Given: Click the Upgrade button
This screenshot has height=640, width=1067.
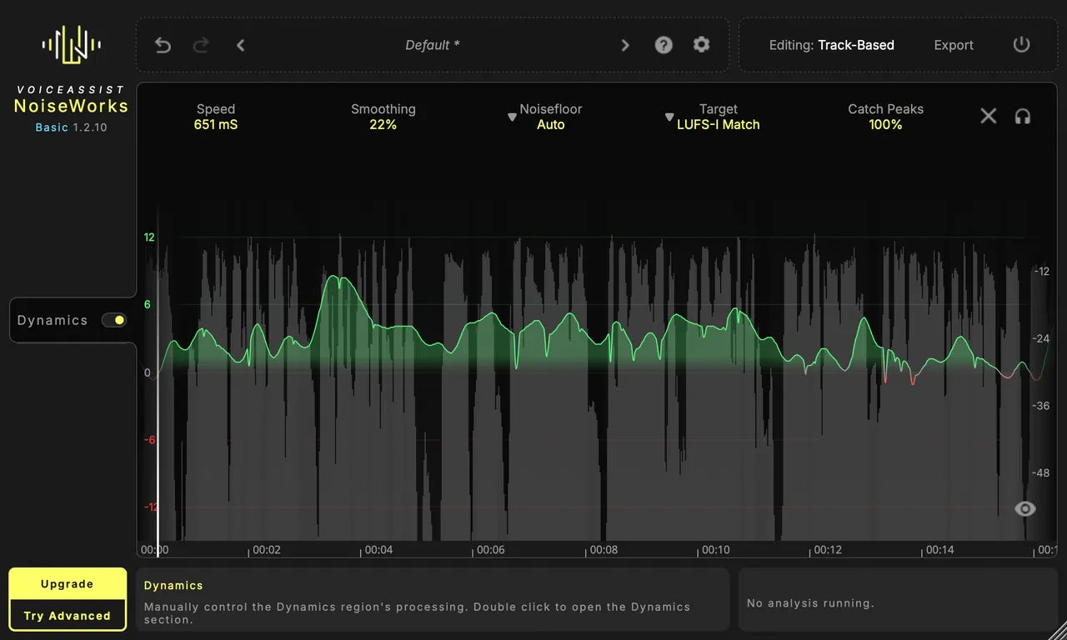Looking at the screenshot, I should (x=68, y=584).
